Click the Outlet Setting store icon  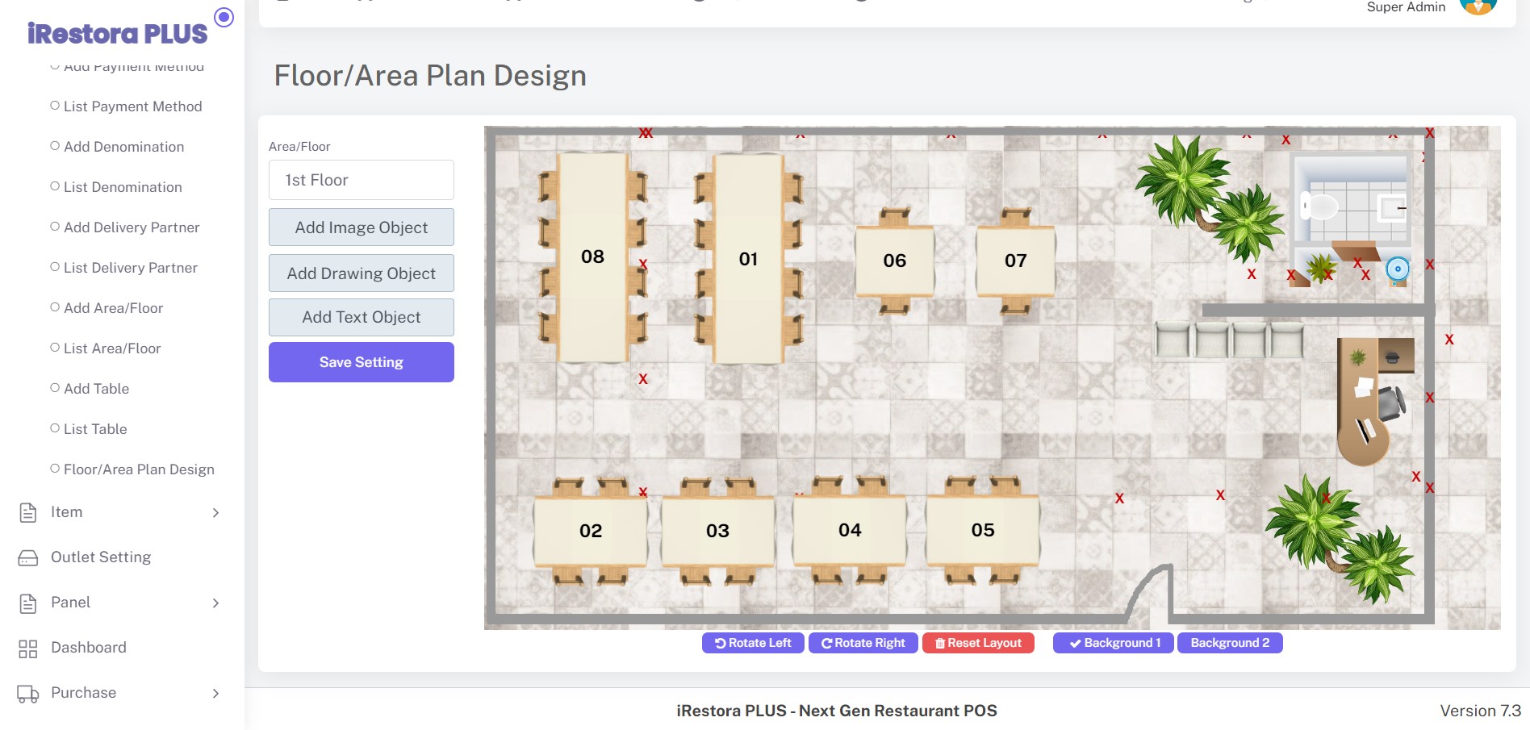tap(28, 557)
